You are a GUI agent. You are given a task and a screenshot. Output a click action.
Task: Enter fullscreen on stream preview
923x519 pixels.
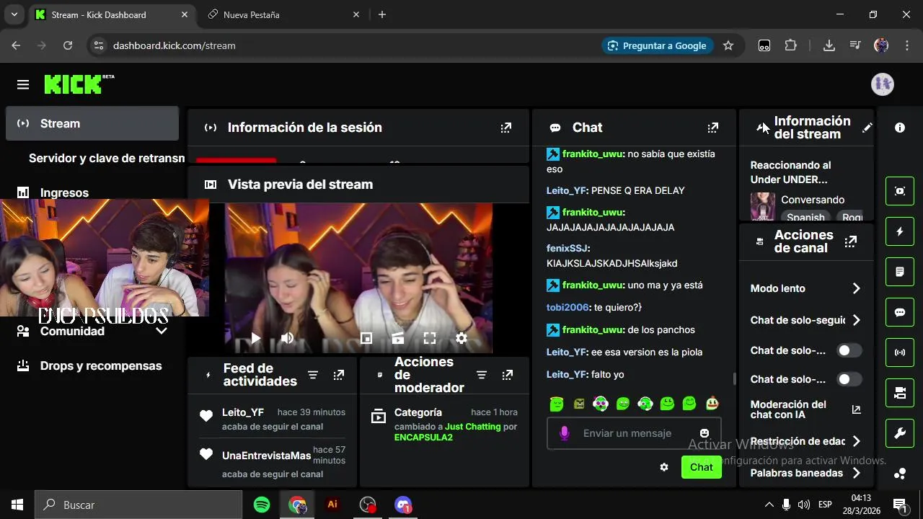(430, 338)
